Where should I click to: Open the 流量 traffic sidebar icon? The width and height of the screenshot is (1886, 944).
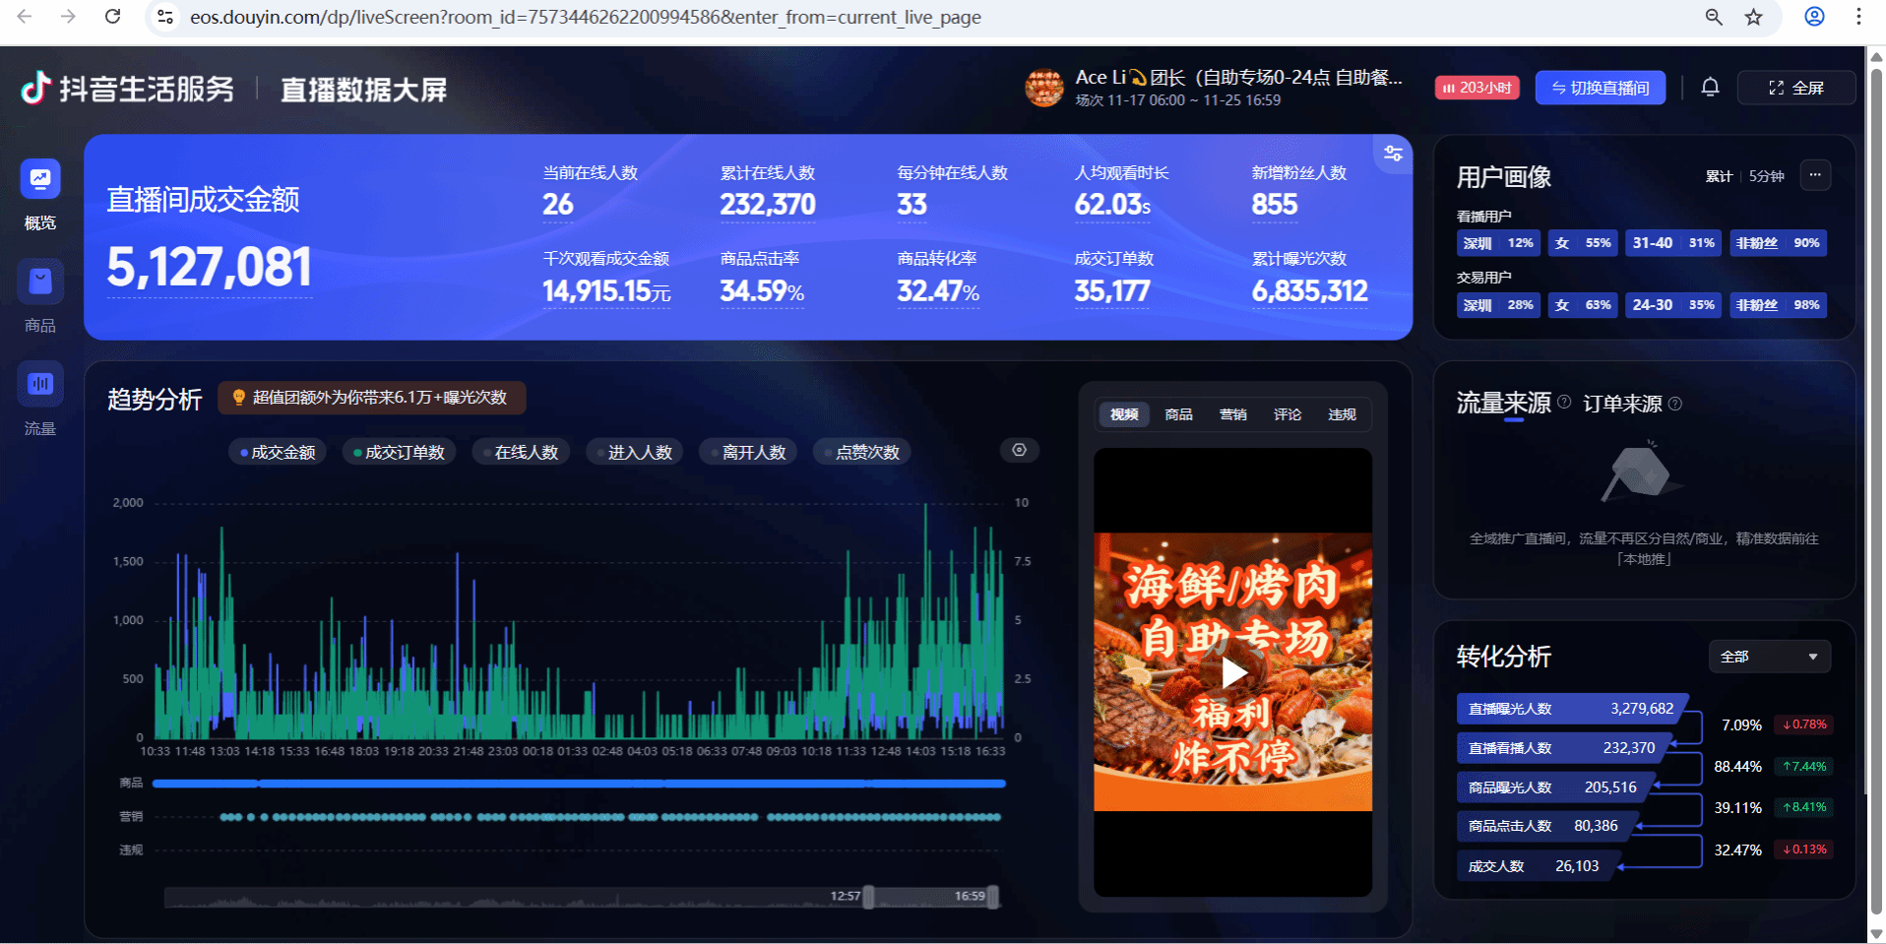pyautogui.click(x=40, y=385)
